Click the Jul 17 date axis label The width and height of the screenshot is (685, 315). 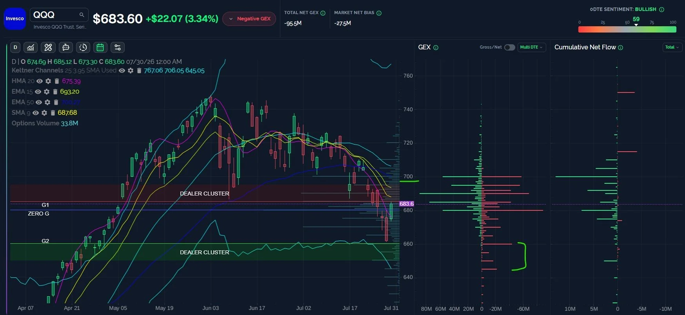click(x=350, y=308)
